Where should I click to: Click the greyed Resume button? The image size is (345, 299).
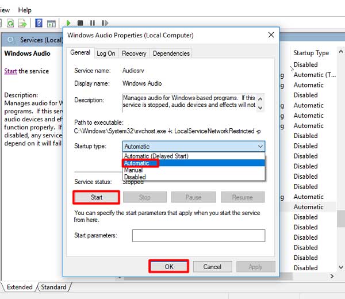(243, 197)
